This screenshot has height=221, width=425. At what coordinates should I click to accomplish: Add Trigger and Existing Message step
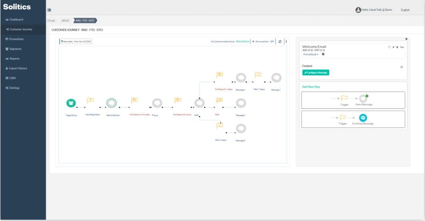pyautogui.click(x=353, y=119)
